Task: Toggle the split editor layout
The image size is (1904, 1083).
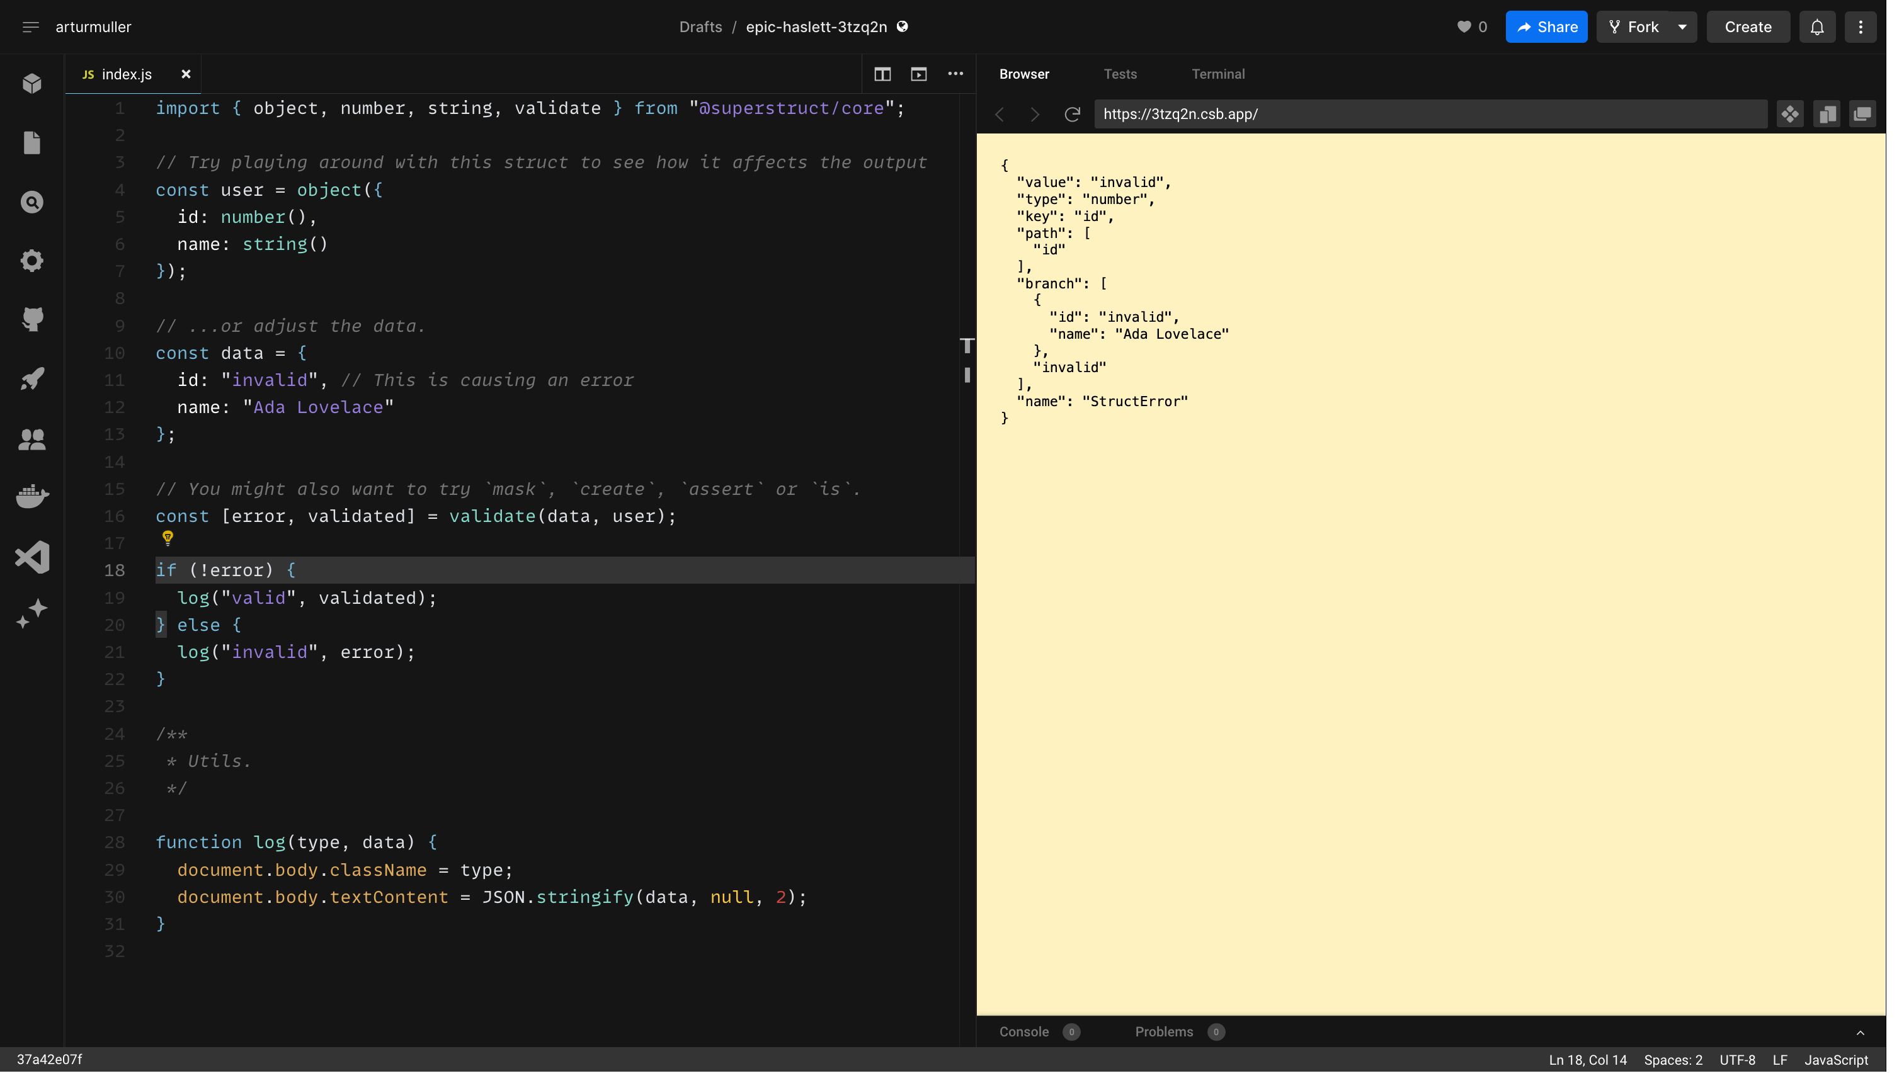Action: coord(882,74)
